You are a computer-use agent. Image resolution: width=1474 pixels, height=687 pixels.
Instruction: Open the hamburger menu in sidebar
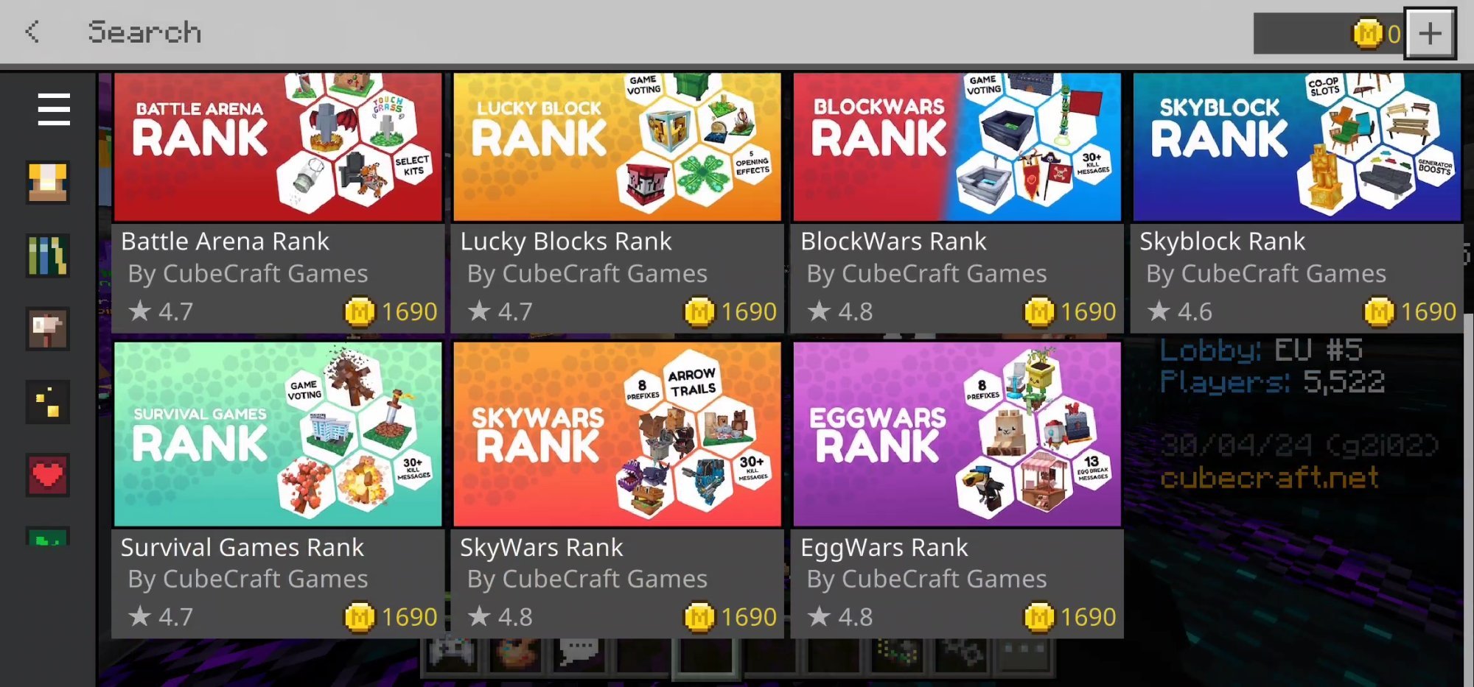(54, 109)
